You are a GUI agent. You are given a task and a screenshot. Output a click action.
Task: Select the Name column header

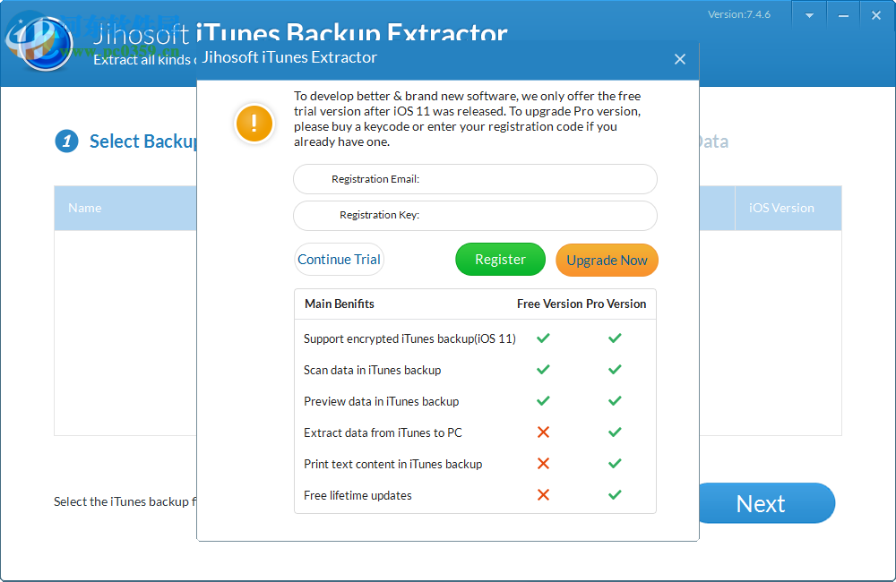coord(84,208)
